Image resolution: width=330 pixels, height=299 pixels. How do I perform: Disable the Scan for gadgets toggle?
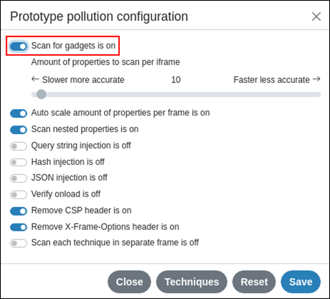[18, 45]
